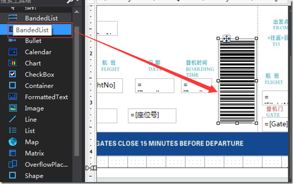
Task: Select the Calendar control icon
Action: point(13,52)
